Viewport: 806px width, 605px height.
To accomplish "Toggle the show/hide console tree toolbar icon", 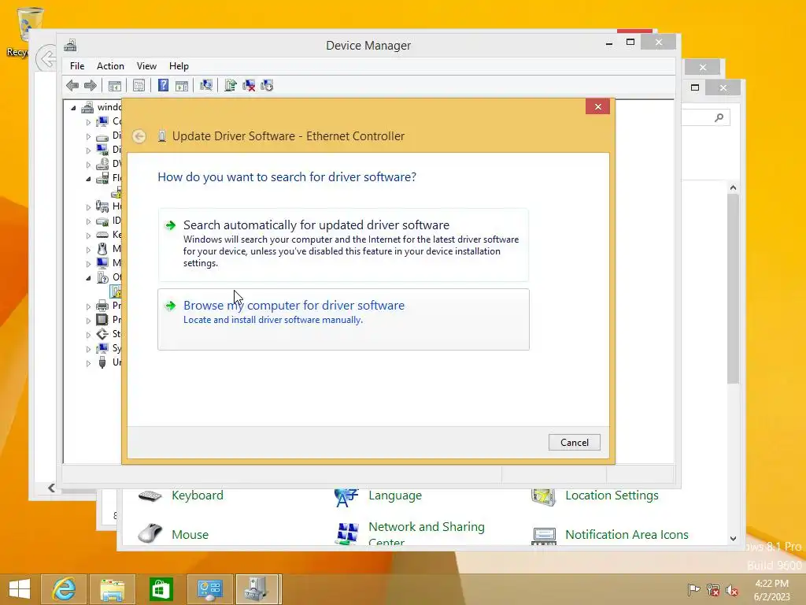I will pos(115,85).
